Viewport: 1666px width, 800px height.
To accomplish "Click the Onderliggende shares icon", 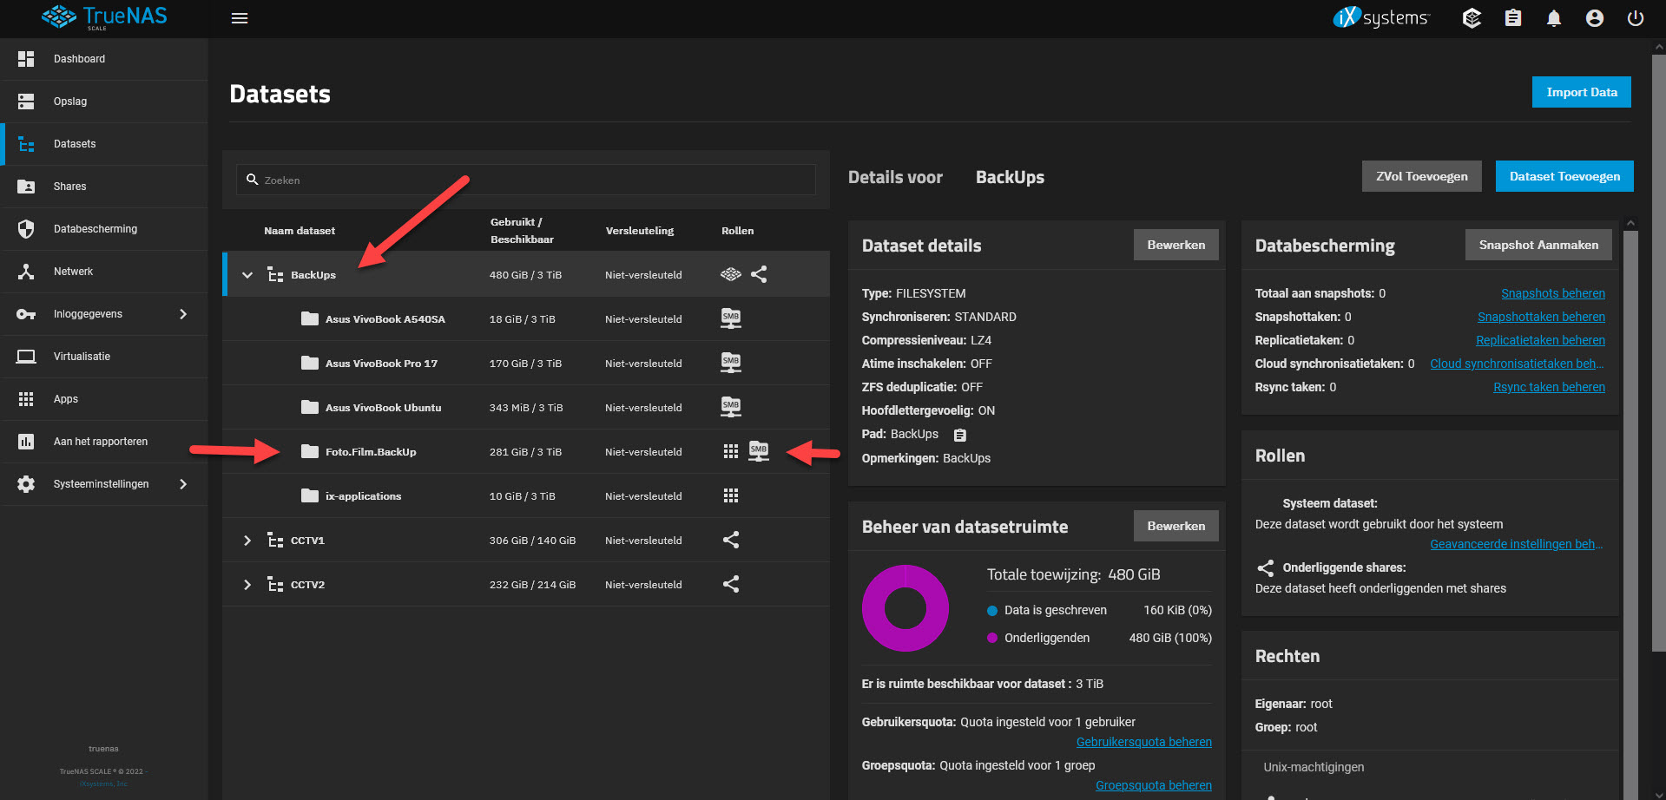I will coord(1266,567).
